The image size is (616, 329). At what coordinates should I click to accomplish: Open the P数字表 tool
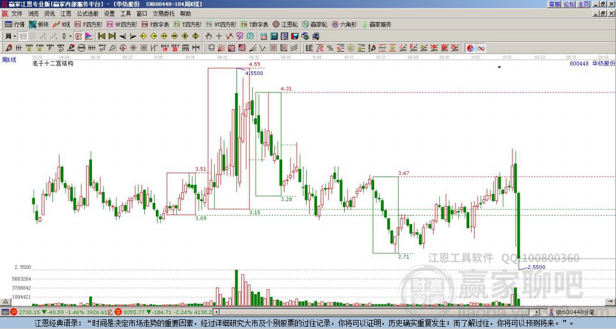click(x=155, y=24)
